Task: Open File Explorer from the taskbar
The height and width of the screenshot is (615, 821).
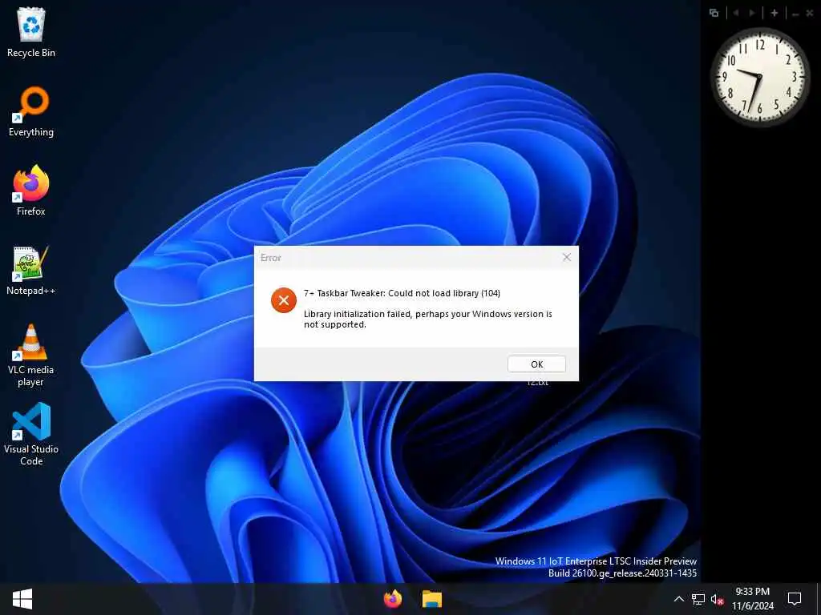Action: [432, 599]
